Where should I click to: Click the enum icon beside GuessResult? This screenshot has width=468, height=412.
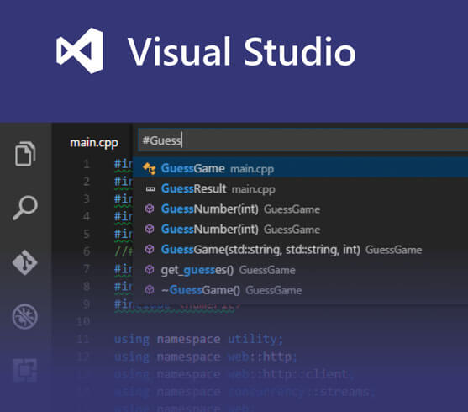pyautogui.click(x=150, y=189)
